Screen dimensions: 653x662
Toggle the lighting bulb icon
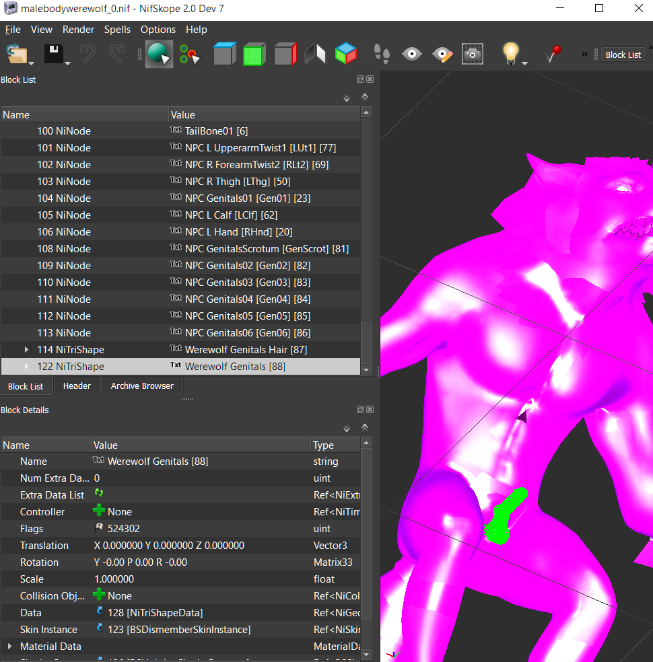[x=510, y=54]
